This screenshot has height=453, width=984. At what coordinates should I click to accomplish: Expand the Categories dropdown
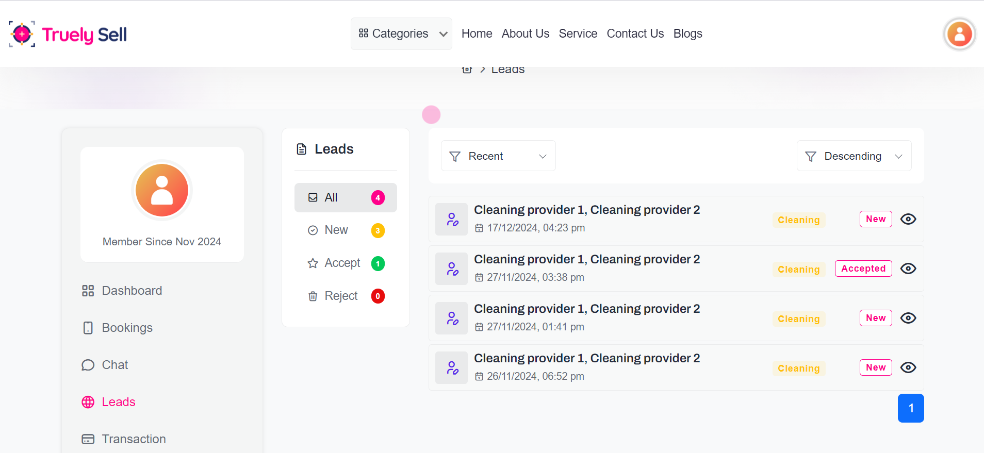(401, 34)
